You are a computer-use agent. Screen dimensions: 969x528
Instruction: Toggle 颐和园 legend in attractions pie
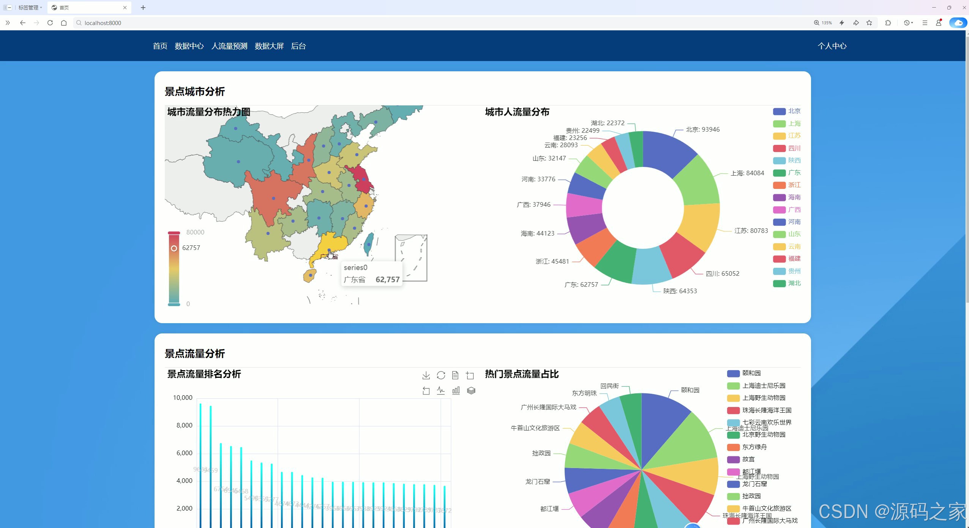tap(743, 373)
